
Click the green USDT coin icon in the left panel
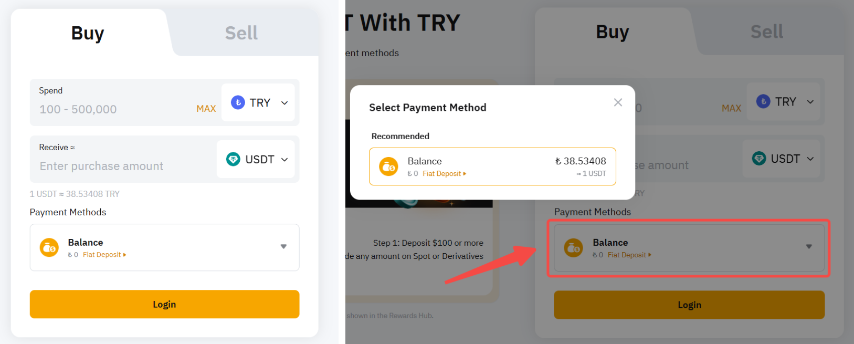[x=233, y=159]
